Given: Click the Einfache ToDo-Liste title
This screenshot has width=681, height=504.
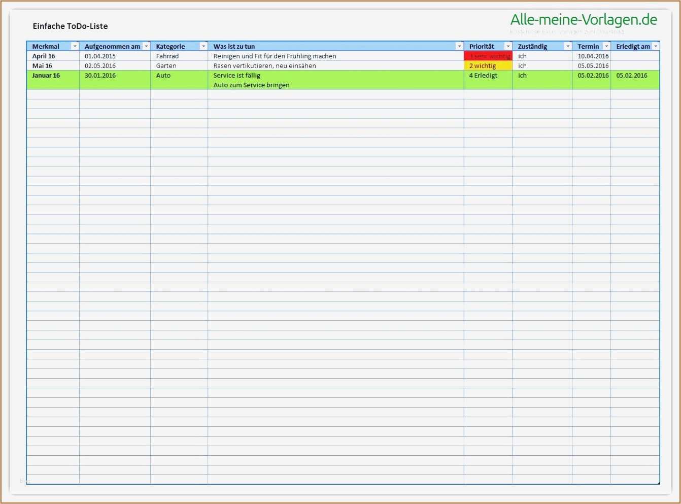Looking at the screenshot, I should point(70,26).
